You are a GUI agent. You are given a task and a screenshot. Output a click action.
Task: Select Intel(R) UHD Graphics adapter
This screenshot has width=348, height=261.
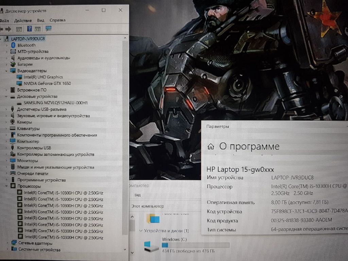click(x=43, y=77)
